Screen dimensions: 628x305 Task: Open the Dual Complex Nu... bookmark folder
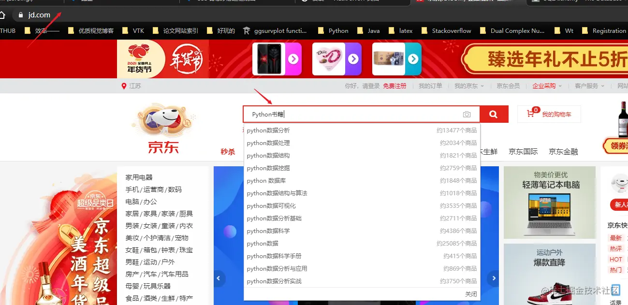click(x=511, y=31)
